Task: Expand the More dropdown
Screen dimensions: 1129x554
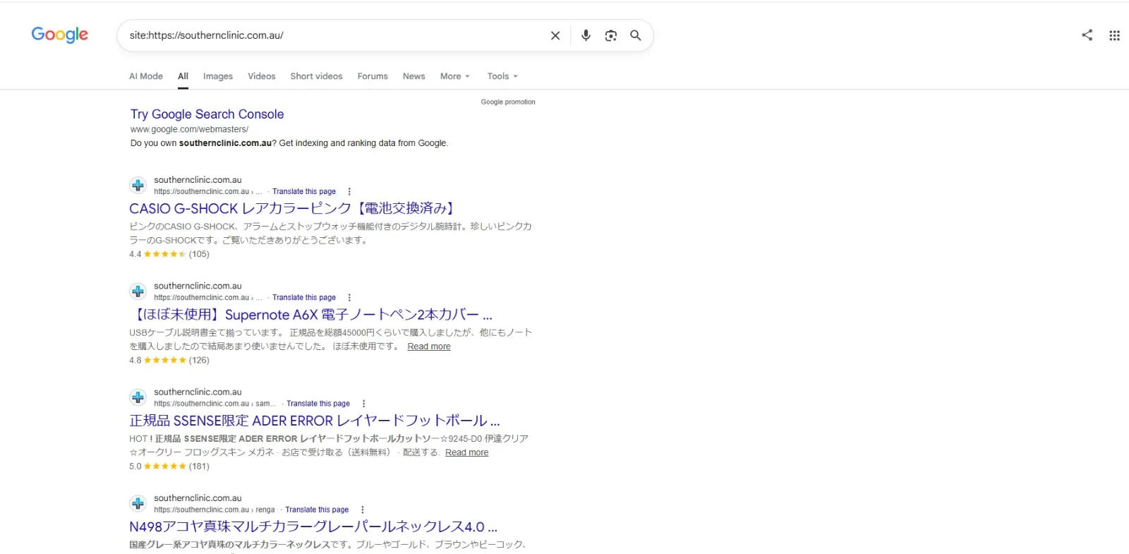Action: coord(454,76)
